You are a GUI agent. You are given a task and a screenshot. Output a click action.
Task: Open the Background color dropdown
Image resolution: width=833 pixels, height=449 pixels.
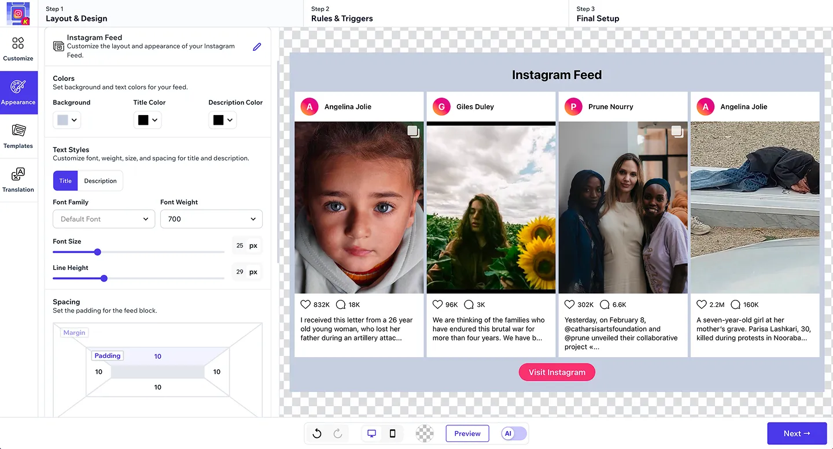tap(67, 120)
